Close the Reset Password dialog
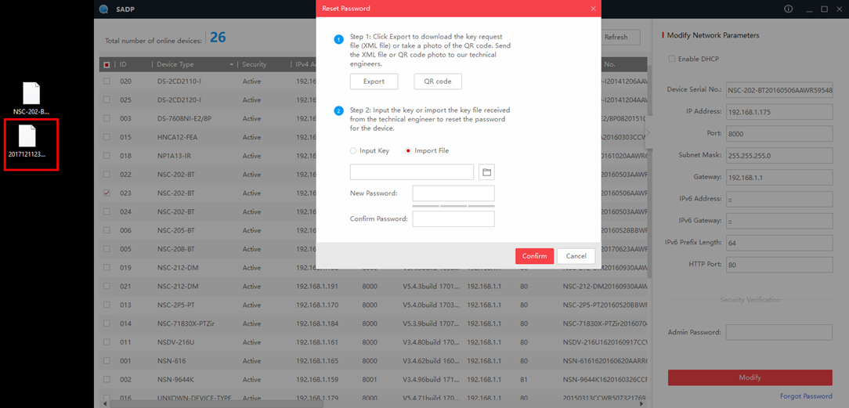 tap(593, 9)
